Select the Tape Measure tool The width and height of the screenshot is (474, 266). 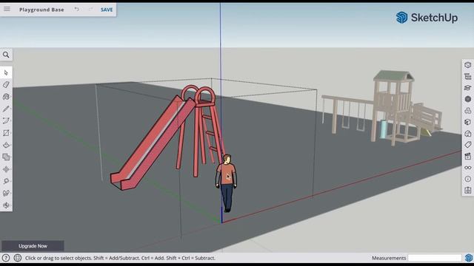click(6, 181)
